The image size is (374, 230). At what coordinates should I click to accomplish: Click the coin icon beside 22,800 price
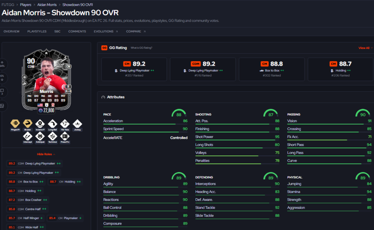(x=41, y=110)
